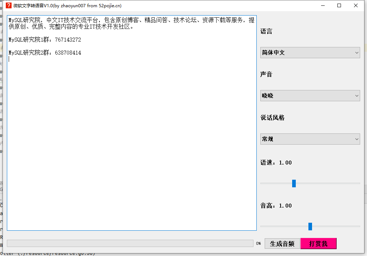Click the 0% progress bar
The height and width of the screenshot is (256, 367).
[x=130, y=243]
